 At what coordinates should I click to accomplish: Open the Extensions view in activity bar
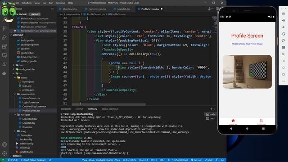pos(4,46)
